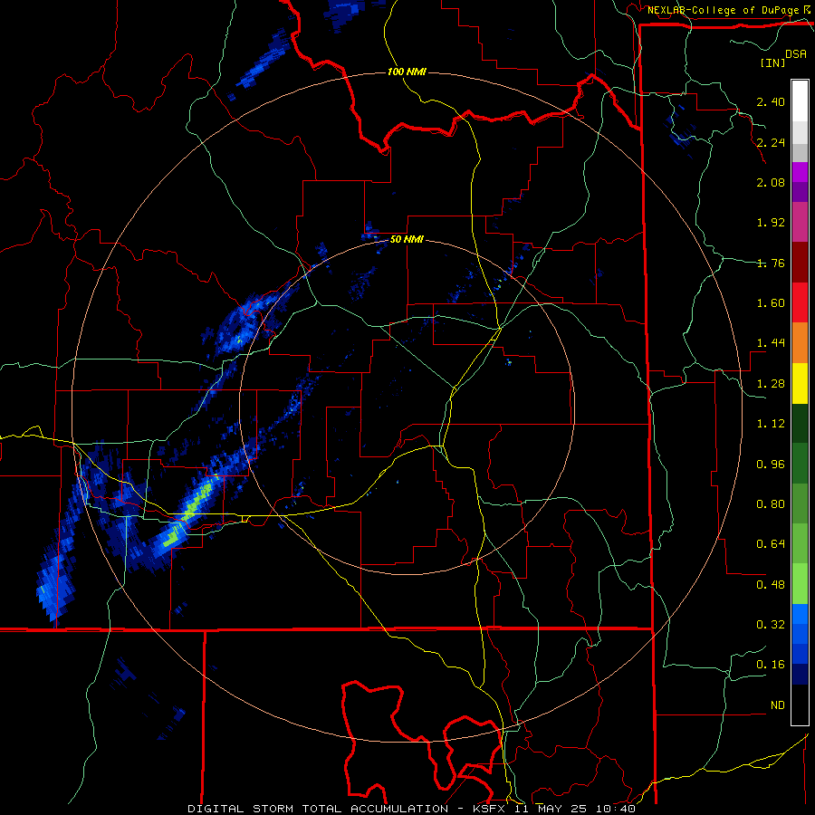815x815 pixels.
Task: Click the legend value 2.24
Action: 771,142
